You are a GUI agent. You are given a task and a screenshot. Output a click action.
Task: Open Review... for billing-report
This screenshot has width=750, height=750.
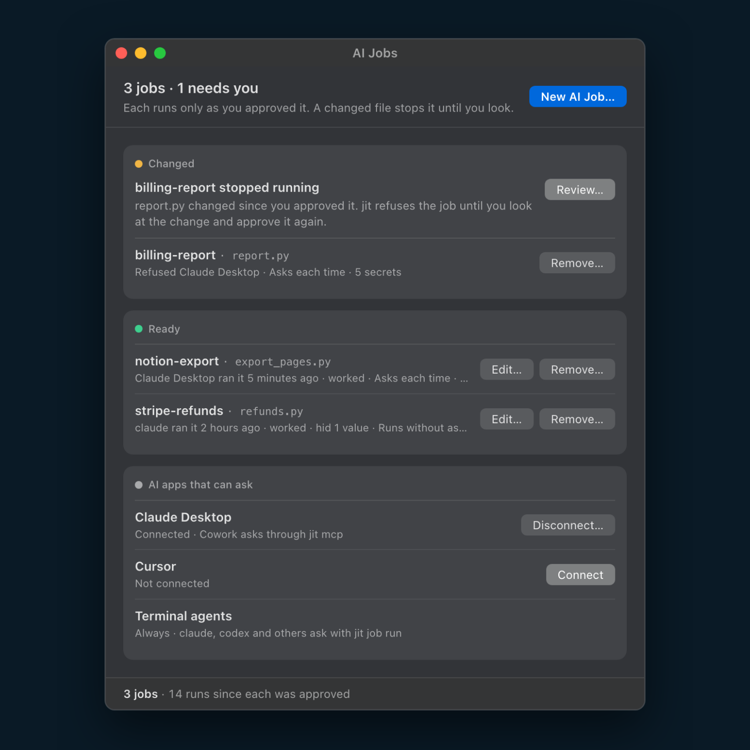coord(579,189)
